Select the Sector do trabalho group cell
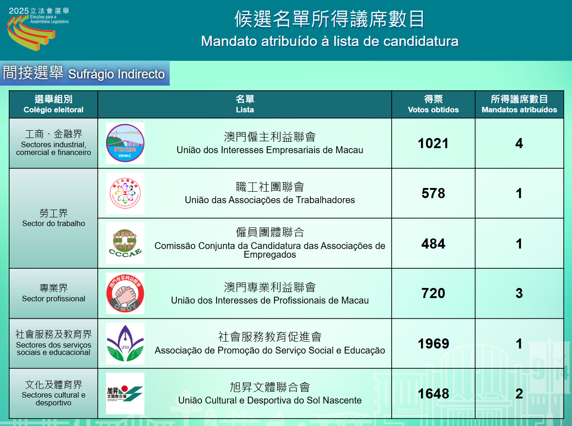 pos(54,218)
